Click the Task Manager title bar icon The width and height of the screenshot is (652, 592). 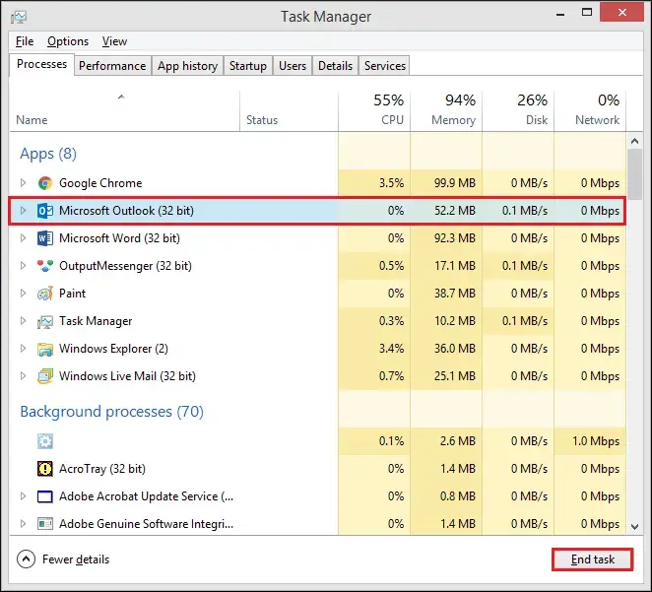coord(19,17)
